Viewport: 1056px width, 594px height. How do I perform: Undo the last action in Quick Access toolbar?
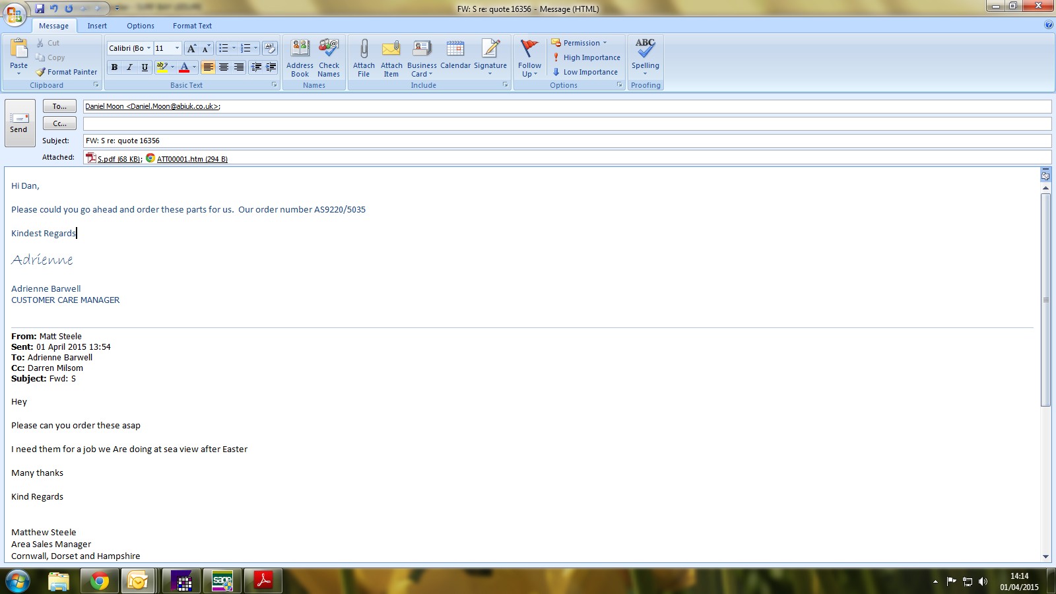[54, 9]
